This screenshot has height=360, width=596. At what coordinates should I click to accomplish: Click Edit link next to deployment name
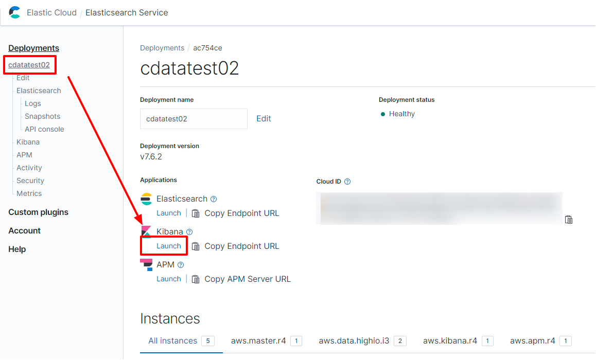(264, 118)
